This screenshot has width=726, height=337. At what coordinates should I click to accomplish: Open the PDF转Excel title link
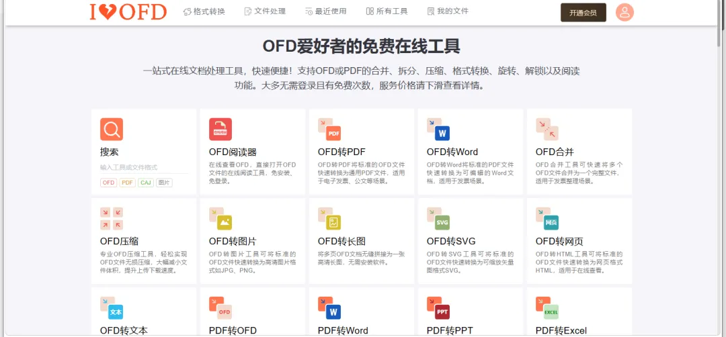561,330
